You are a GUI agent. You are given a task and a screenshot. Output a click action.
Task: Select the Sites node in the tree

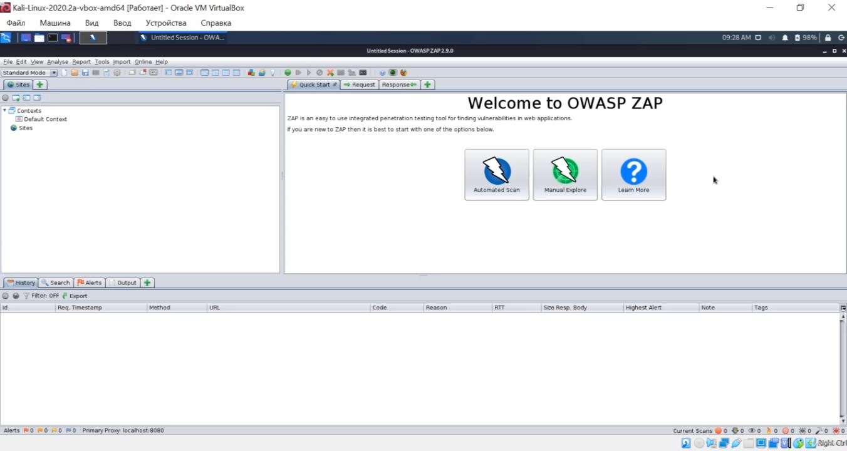22,128
